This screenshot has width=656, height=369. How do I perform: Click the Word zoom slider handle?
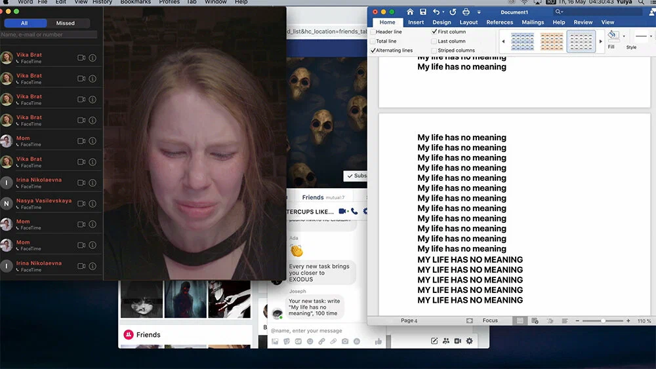(603, 320)
